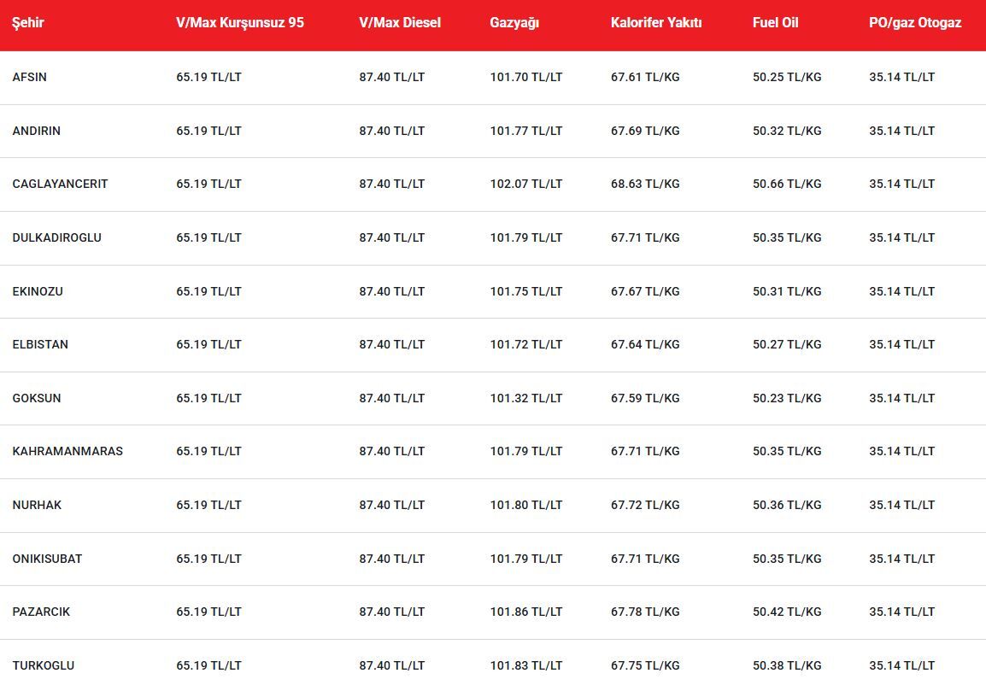Click the KAHRAMANMARAS city name
Image resolution: width=986 pixels, height=691 pixels.
pyautogui.click(x=67, y=451)
